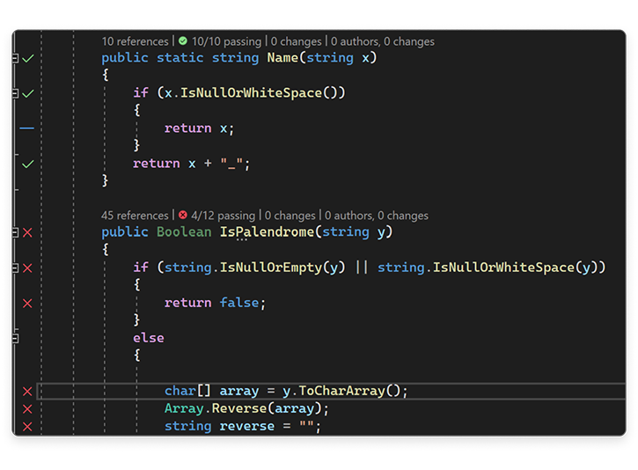Click green checkmark beside x.IsNullOrWhiteSpace line
638x470 pixels.
click(27, 94)
